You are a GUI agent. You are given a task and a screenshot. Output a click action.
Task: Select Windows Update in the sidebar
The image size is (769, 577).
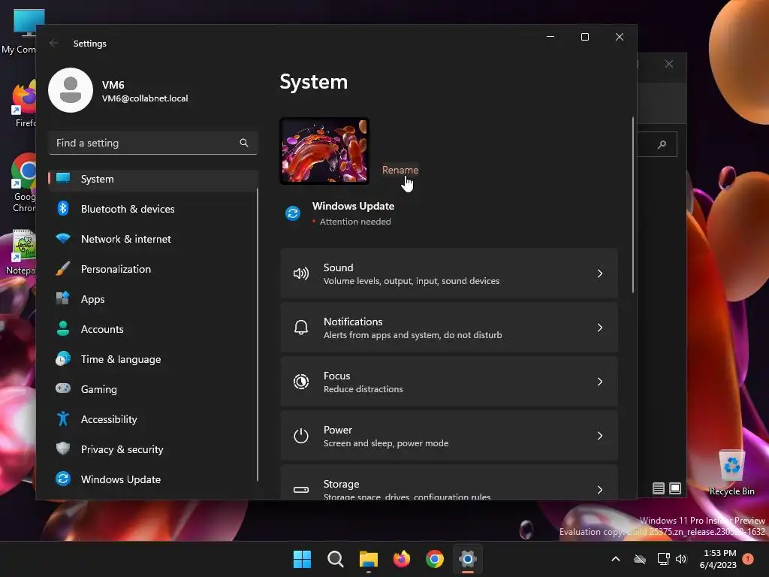153,479
